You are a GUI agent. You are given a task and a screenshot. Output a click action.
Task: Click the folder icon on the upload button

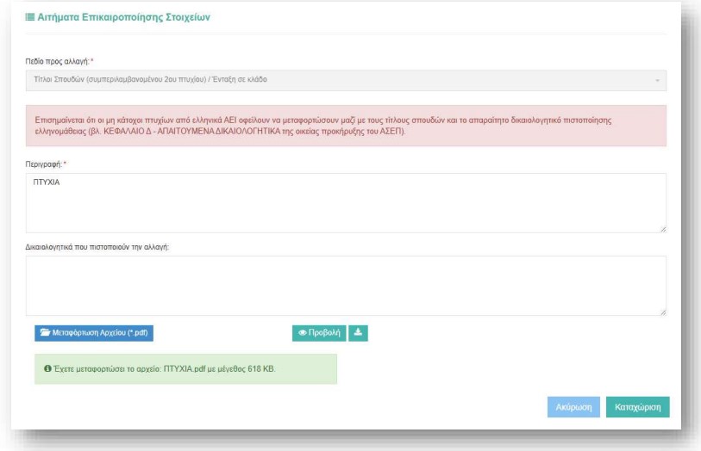(x=45, y=331)
